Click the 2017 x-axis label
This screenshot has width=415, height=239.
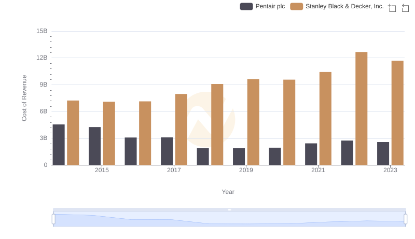click(174, 170)
